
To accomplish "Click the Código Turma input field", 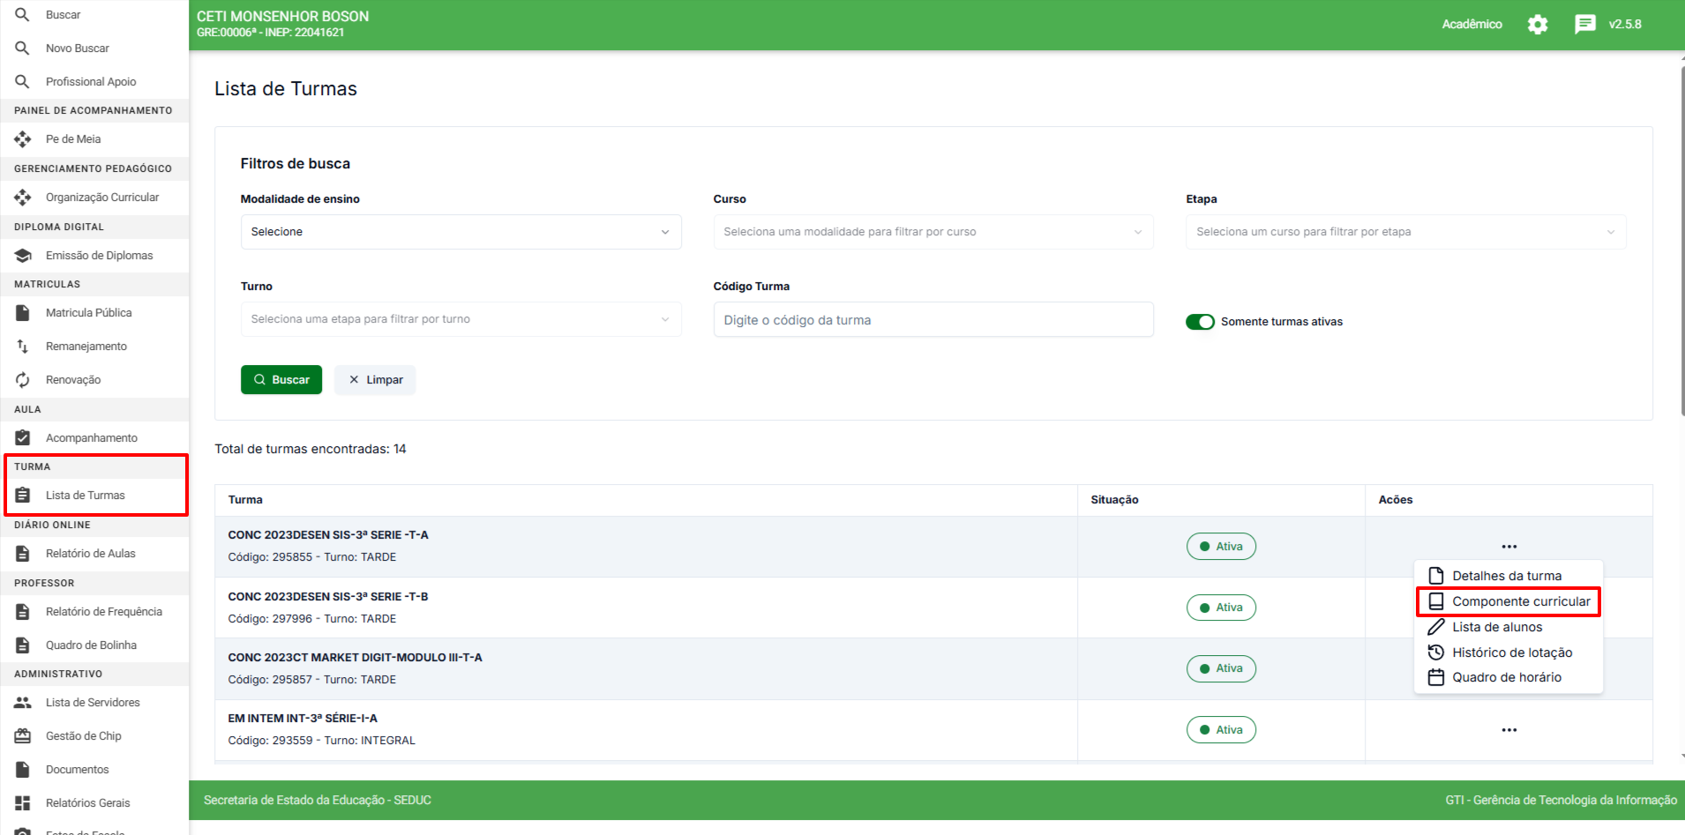I will [932, 320].
